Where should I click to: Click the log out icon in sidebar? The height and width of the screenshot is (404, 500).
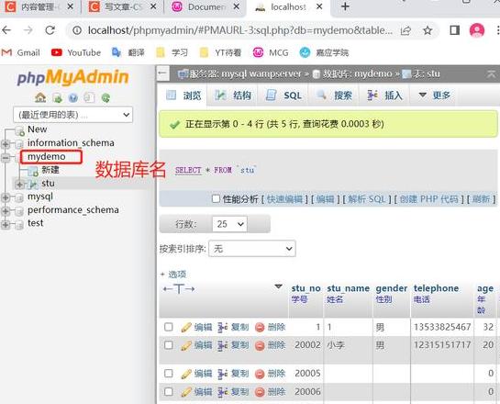(x=58, y=97)
